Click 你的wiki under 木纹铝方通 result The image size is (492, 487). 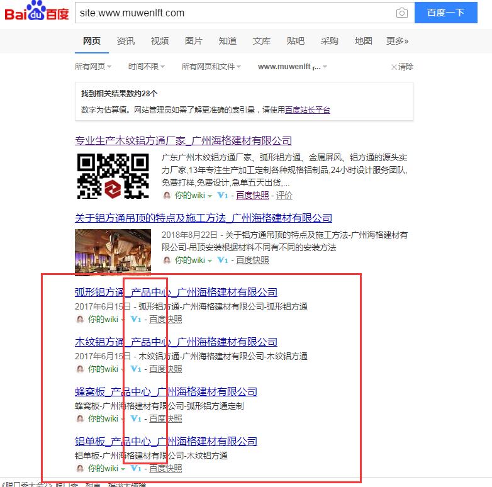click(103, 369)
